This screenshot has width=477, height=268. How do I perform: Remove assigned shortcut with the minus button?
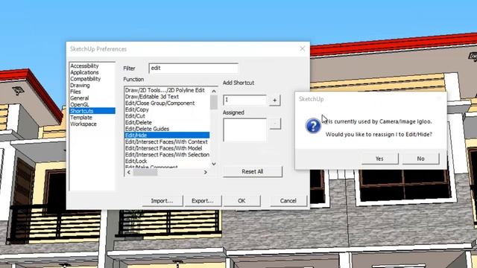pyautogui.click(x=275, y=124)
